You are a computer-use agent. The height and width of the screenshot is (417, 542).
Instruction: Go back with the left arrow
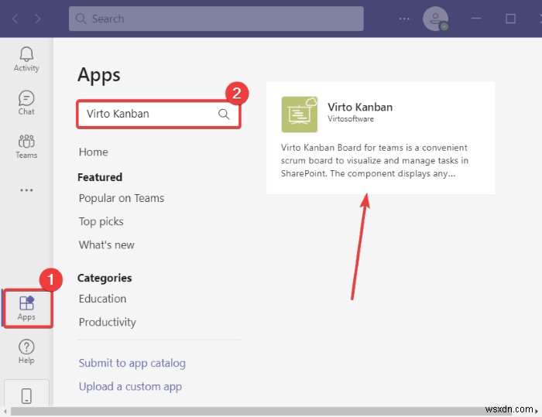click(x=15, y=19)
